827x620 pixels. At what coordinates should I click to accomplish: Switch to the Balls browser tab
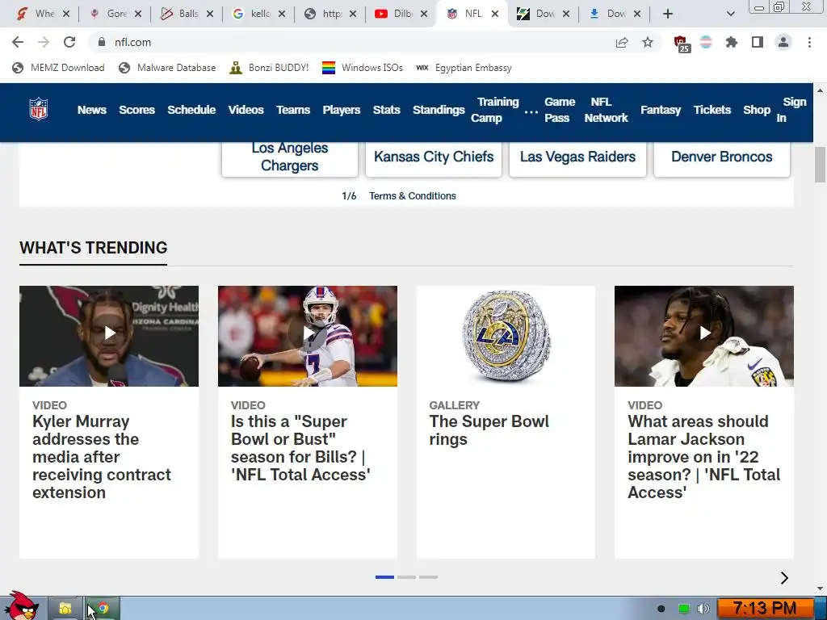tap(187, 14)
